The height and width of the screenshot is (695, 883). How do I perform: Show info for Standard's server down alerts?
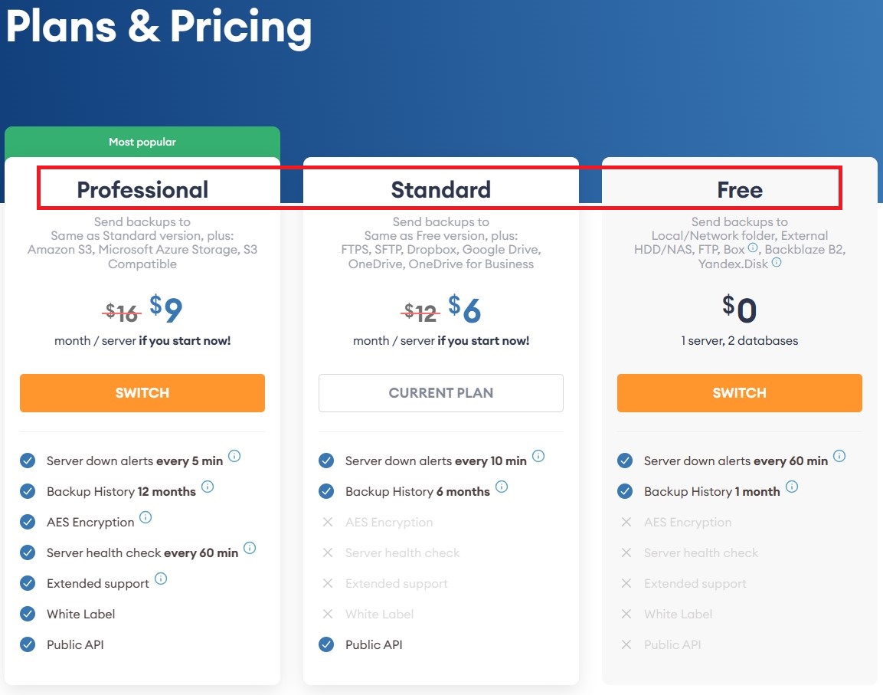tap(538, 456)
